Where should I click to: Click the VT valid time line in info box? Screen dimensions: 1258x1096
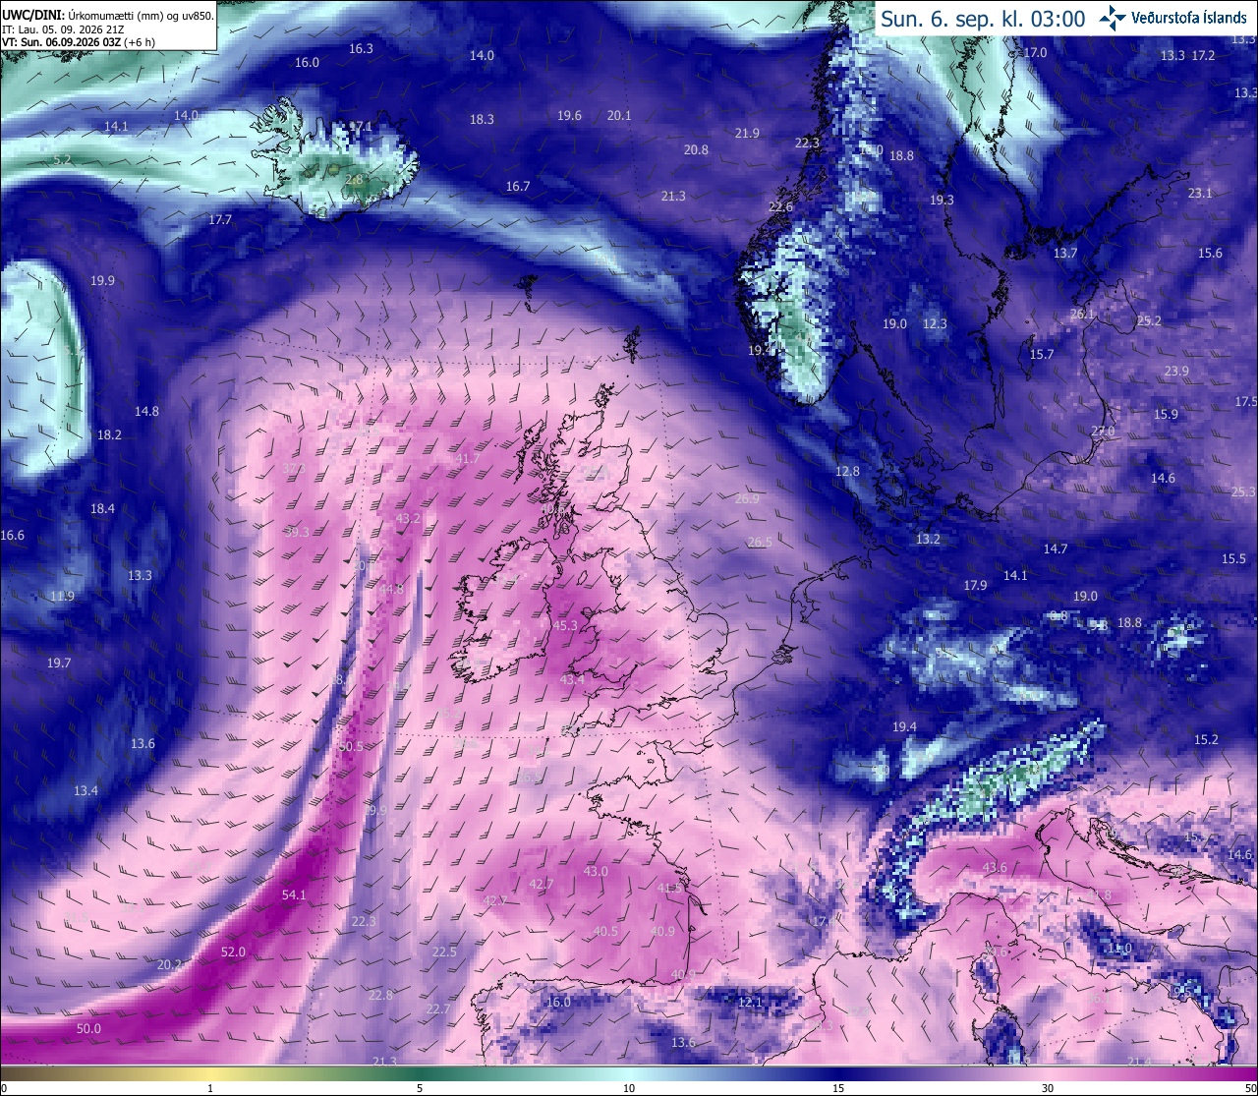point(79,42)
